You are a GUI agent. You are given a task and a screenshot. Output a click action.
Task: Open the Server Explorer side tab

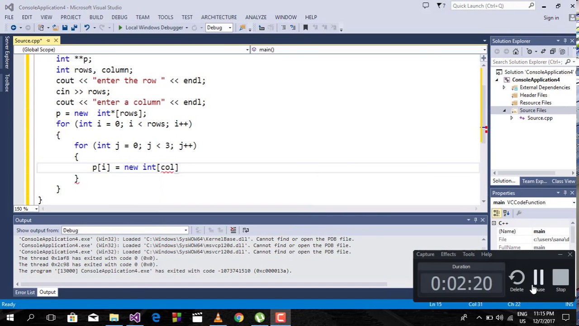[x=7, y=53]
